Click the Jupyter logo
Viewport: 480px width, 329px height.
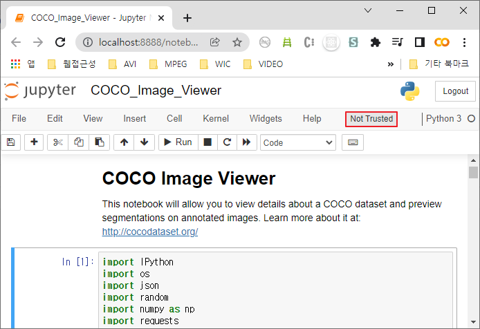tap(40, 91)
